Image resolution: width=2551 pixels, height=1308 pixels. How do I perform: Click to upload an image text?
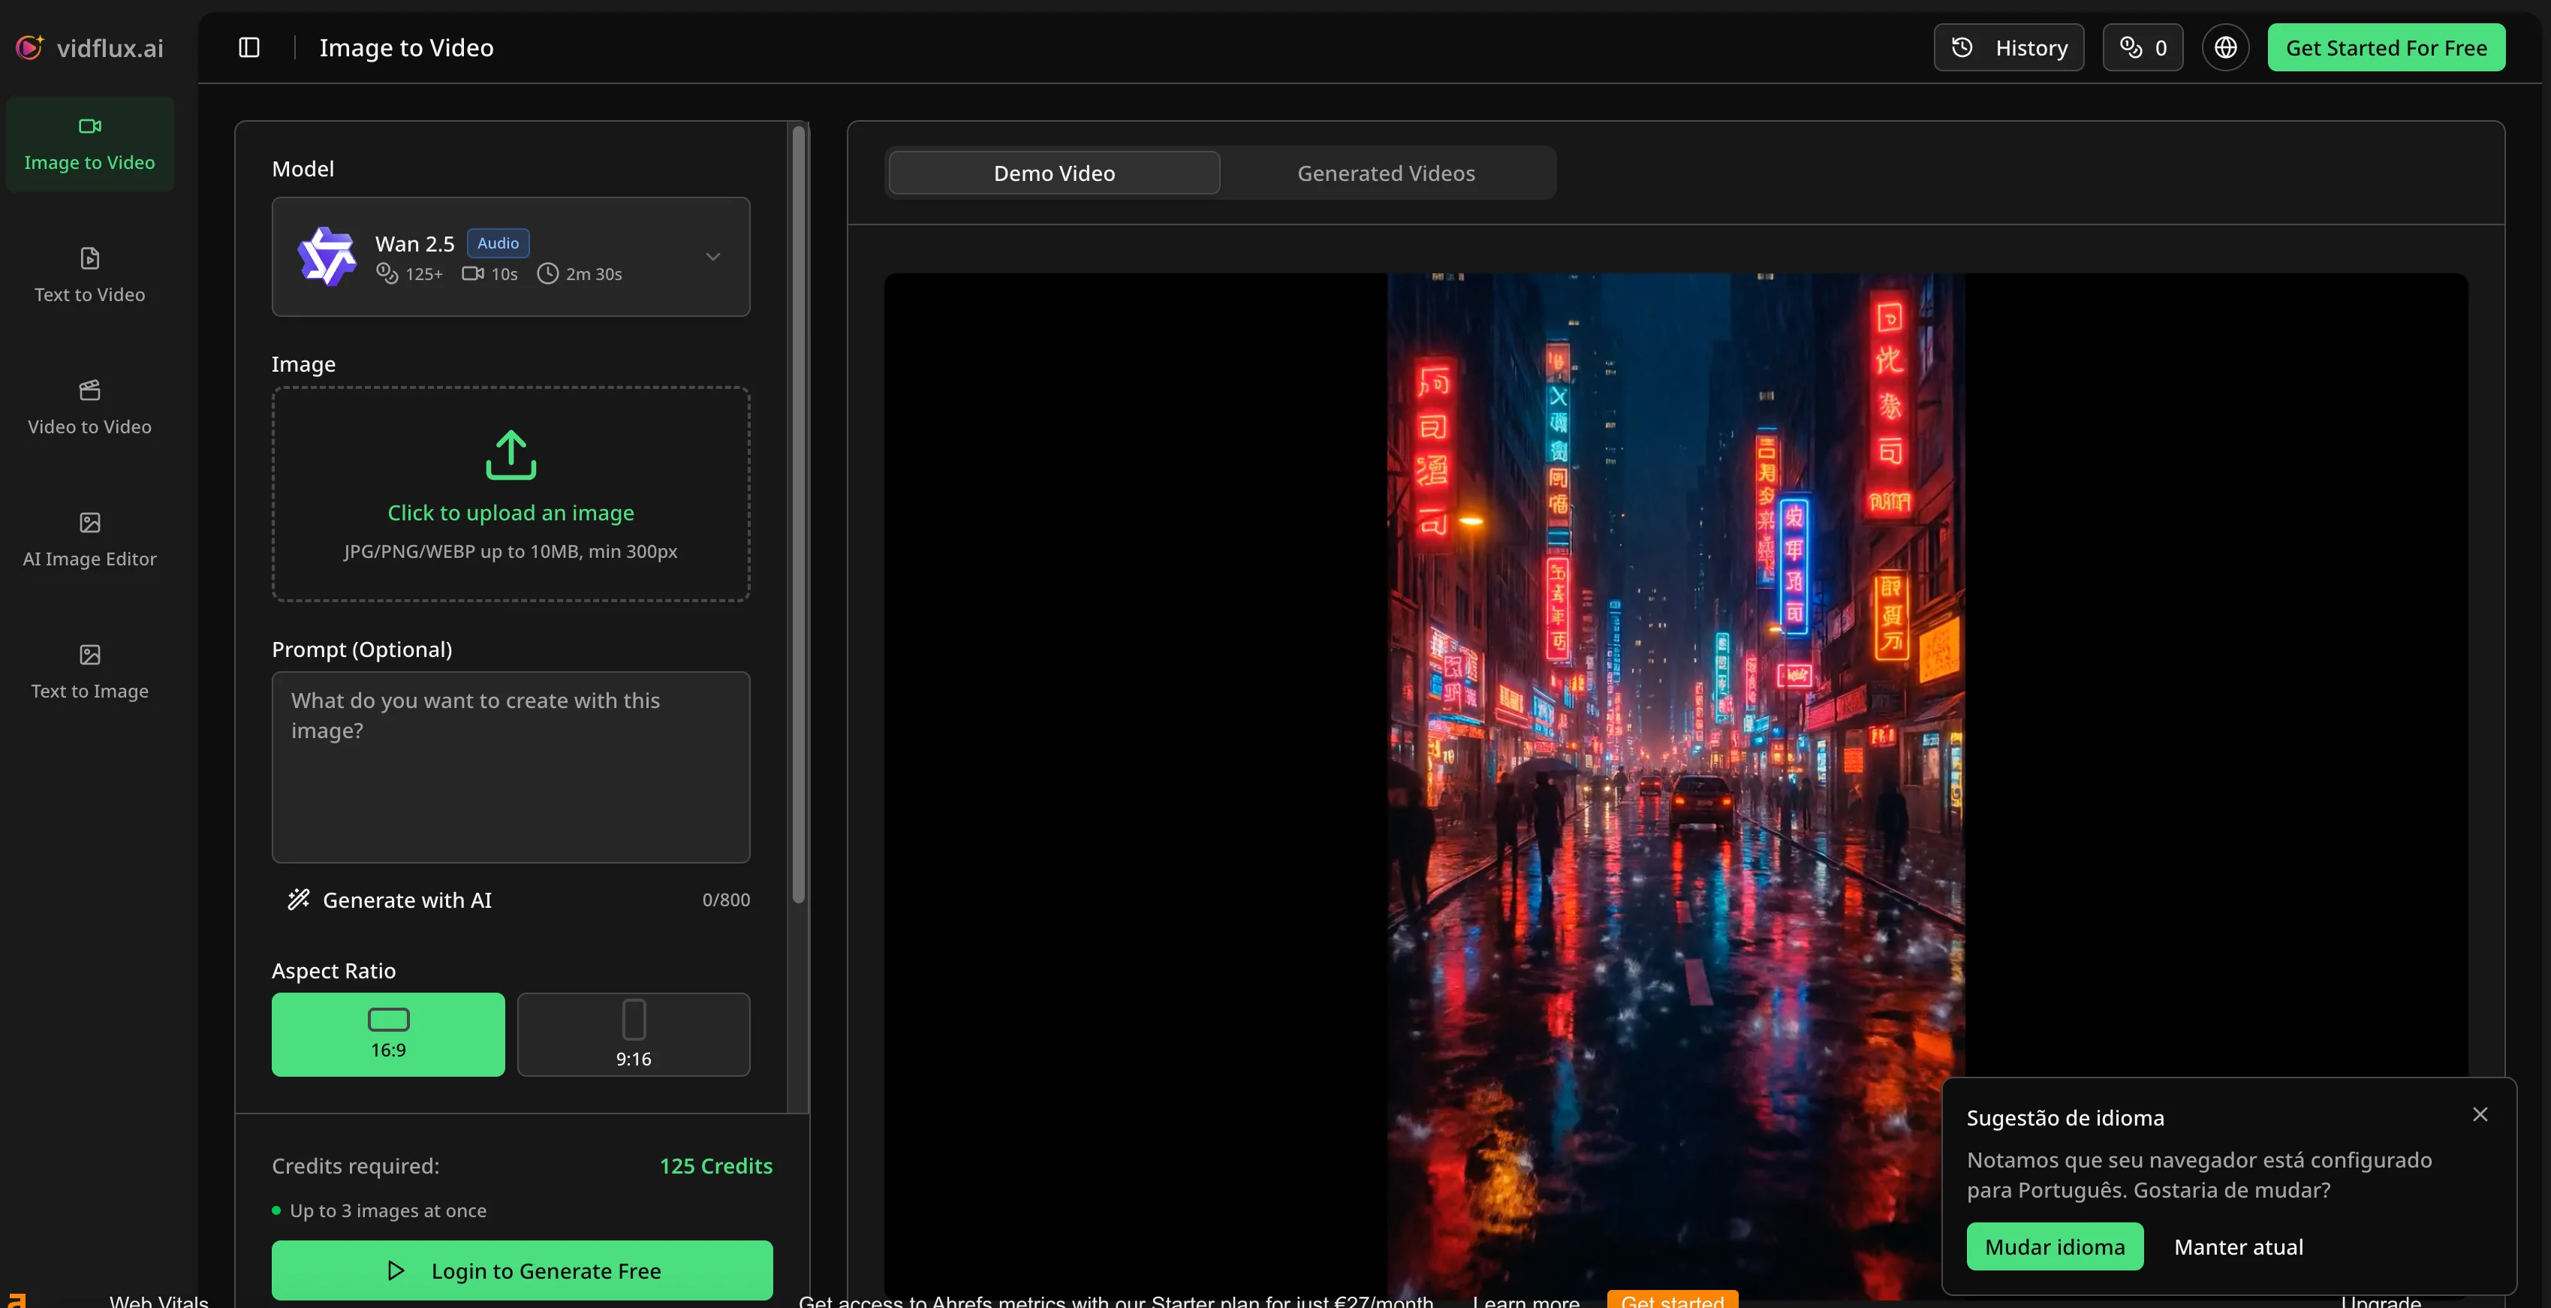pyautogui.click(x=511, y=513)
